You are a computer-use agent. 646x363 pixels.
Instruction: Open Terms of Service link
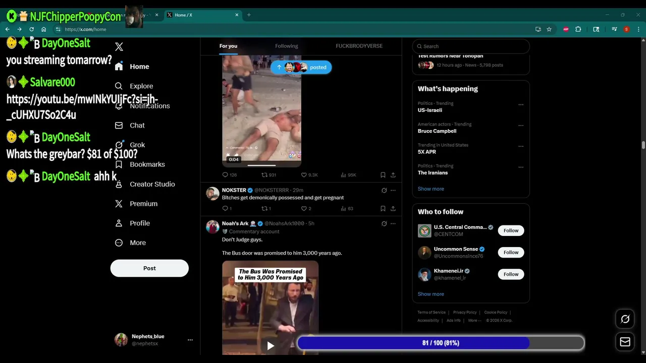[432, 313]
